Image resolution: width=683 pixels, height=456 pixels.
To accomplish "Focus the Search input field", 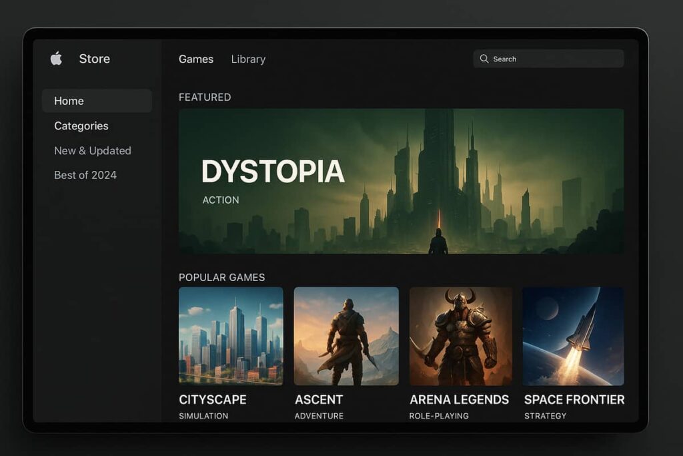I will tap(548, 58).
